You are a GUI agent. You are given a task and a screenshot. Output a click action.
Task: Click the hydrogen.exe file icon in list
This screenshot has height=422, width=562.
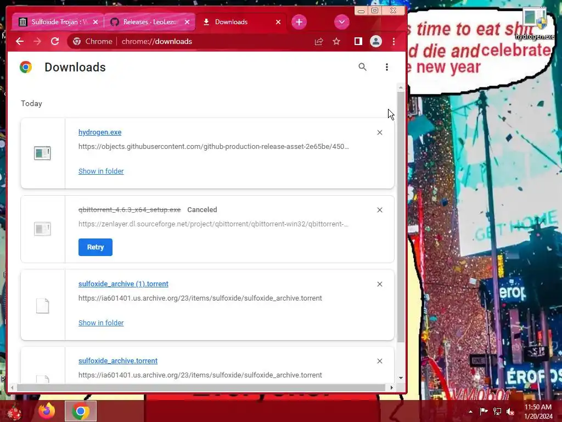coord(42,153)
